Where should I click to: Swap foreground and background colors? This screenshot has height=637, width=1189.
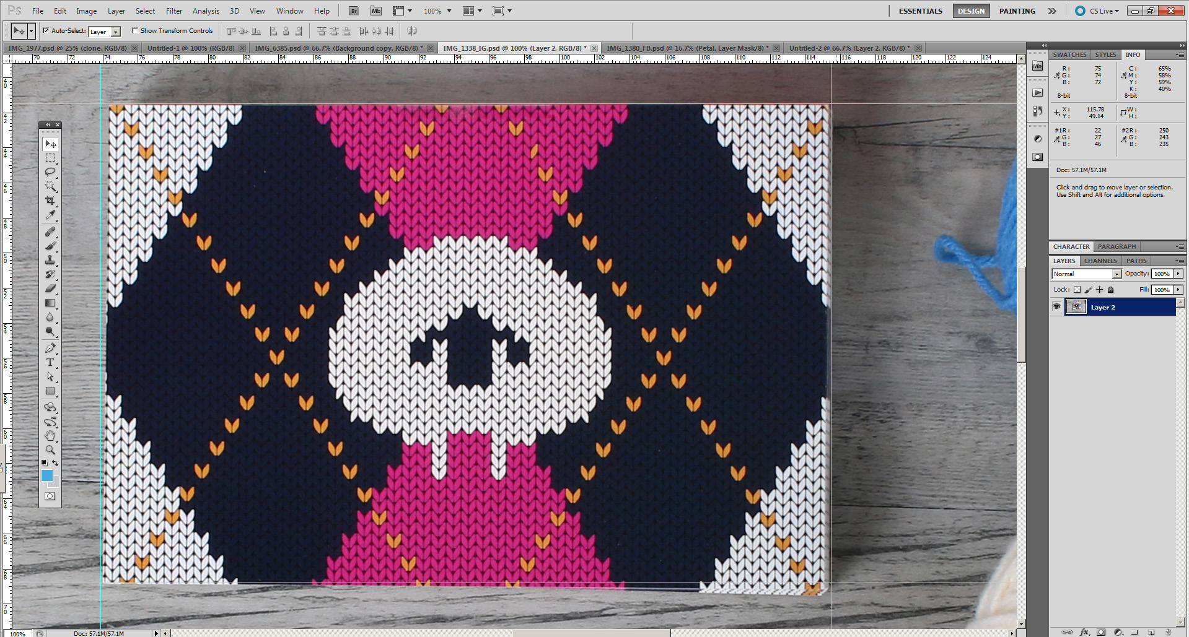55,463
